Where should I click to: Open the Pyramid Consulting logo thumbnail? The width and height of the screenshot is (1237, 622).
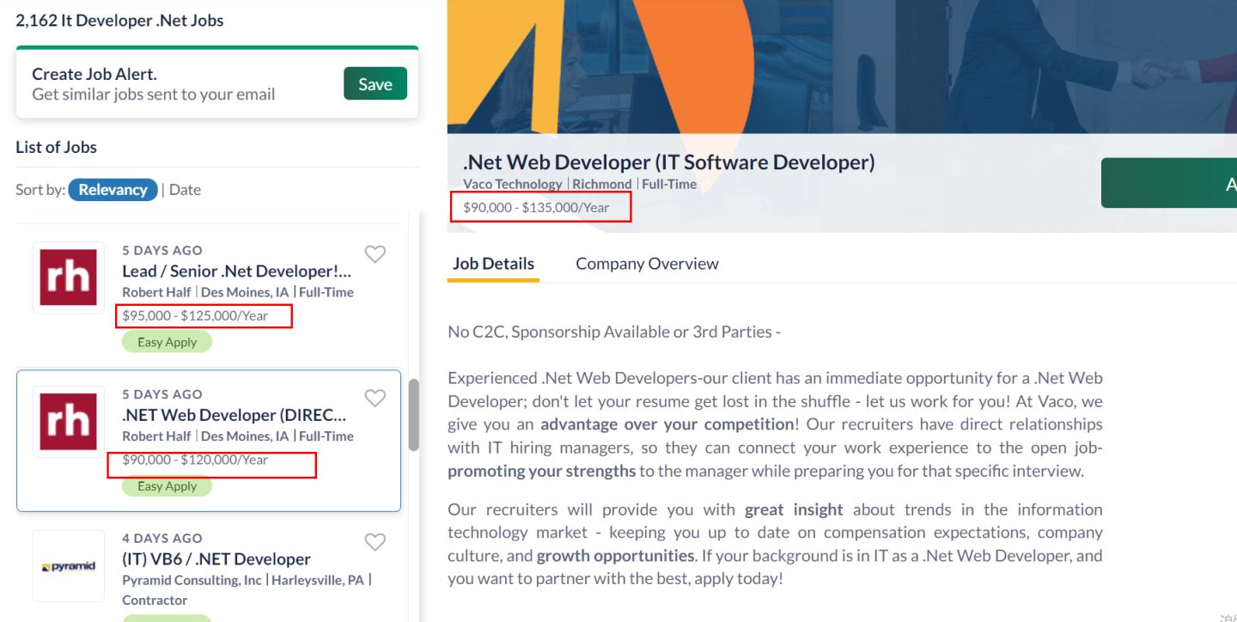(69, 566)
